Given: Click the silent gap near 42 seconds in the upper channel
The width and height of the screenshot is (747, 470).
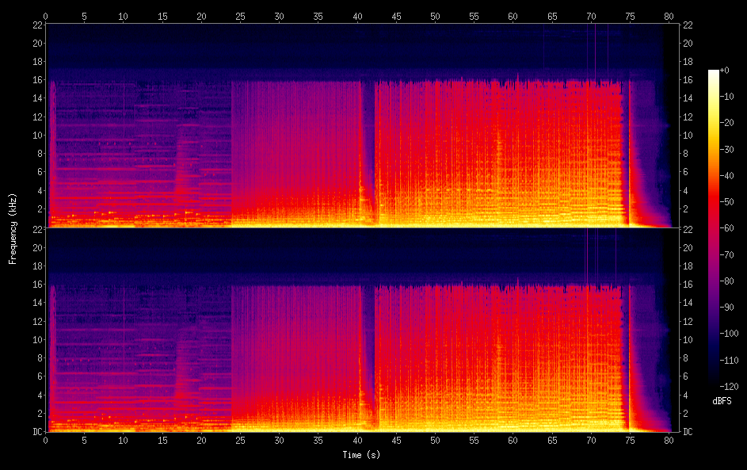Looking at the screenshot, I should (368, 143).
